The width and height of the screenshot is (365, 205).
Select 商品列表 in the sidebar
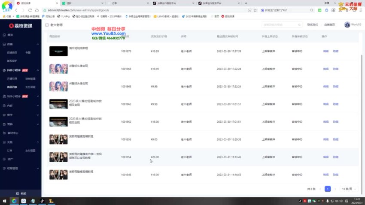pos(12,87)
